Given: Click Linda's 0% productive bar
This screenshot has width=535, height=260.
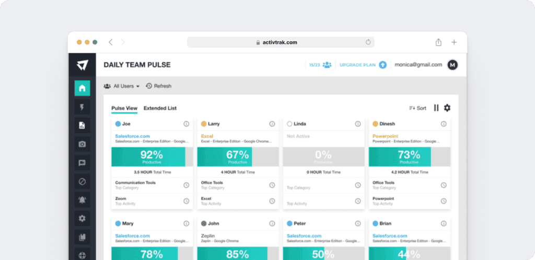Looking at the screenshot, I should pyautogui.click(x=323, y=157).
